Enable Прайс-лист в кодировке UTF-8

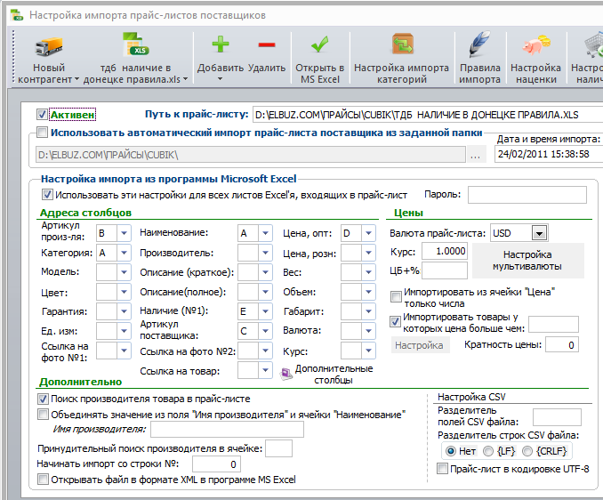click(x=442, y=469)
